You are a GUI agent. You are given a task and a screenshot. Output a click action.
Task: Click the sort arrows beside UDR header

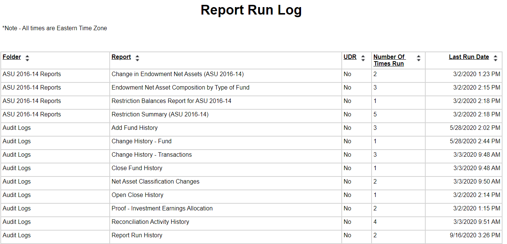coord(363,58)
